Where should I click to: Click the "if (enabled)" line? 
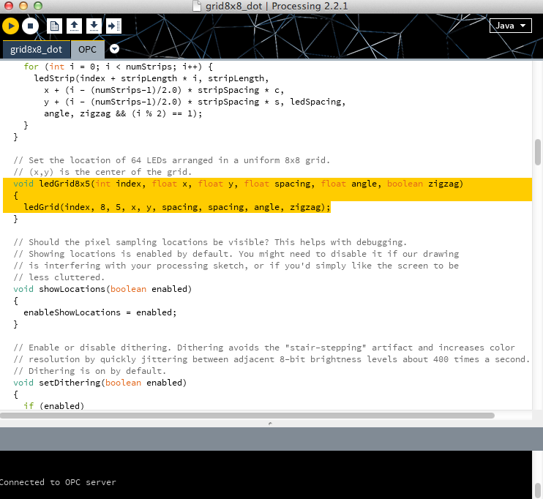tap(54, 406)
